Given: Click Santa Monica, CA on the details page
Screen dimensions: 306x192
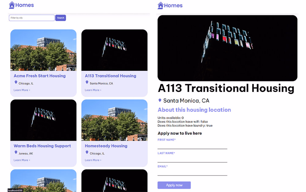Looking at the screenshot, I should 186,101.
